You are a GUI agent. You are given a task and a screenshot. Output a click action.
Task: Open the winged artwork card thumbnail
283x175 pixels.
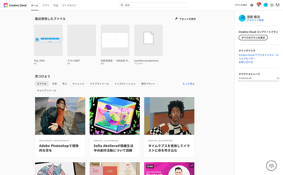[60, 168]
